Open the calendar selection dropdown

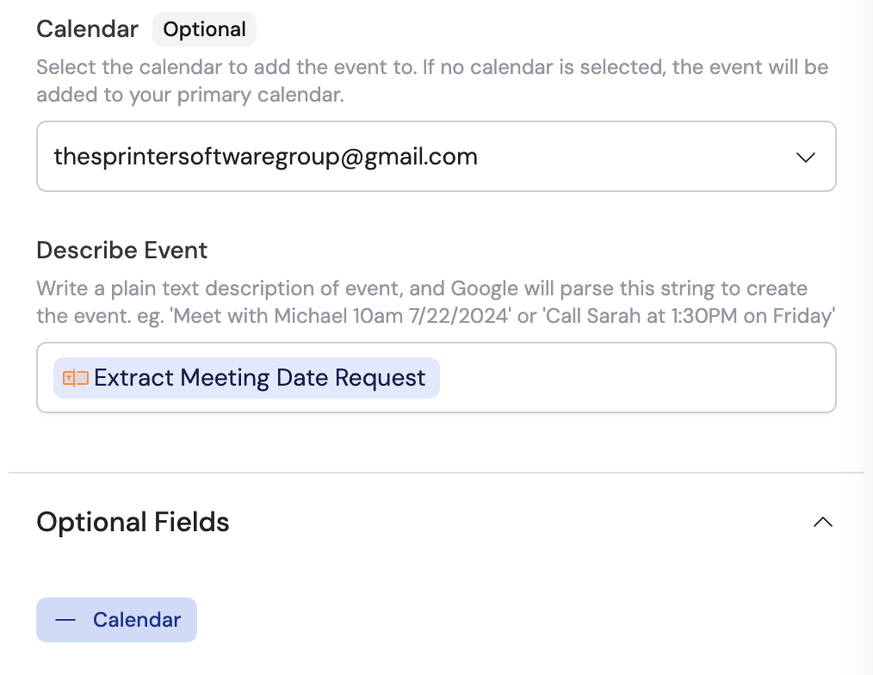click(436, 157)
